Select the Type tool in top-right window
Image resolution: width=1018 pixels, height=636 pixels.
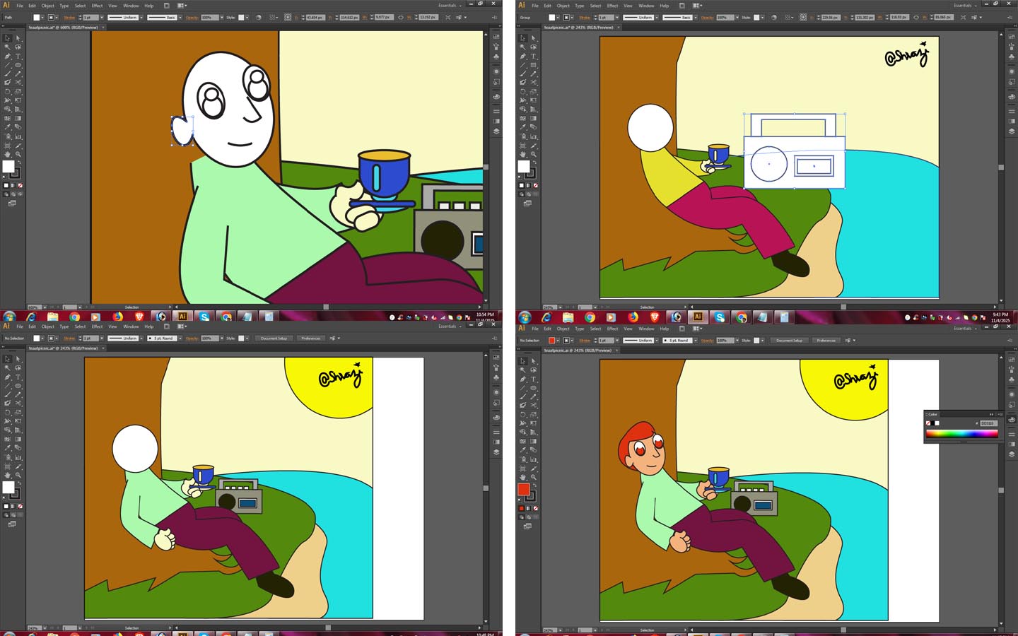[x=534, y=57]
